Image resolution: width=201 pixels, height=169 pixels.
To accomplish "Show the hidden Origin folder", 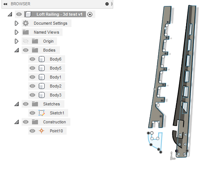I will (26, 41).
